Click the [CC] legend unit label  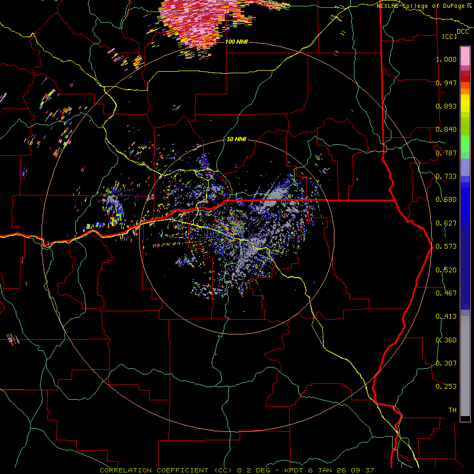tap(450, 36)
